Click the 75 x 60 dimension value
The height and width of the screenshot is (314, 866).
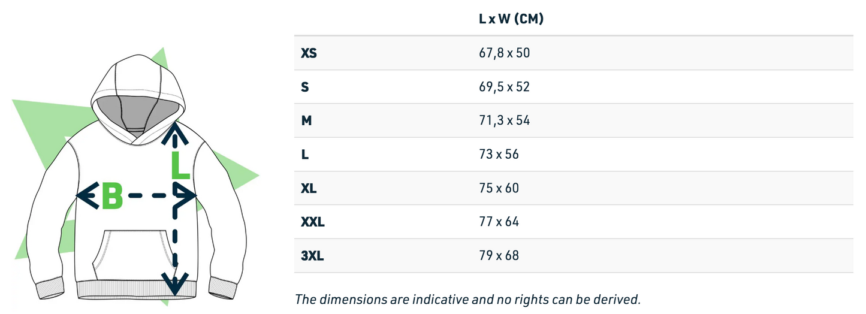click(x=499, y=188)
